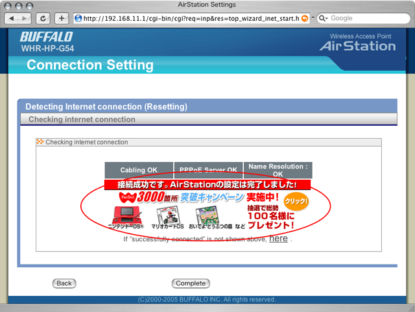Click the globe site icon in address bar
The image size is (415, 312).
click(x=78, y=18)
